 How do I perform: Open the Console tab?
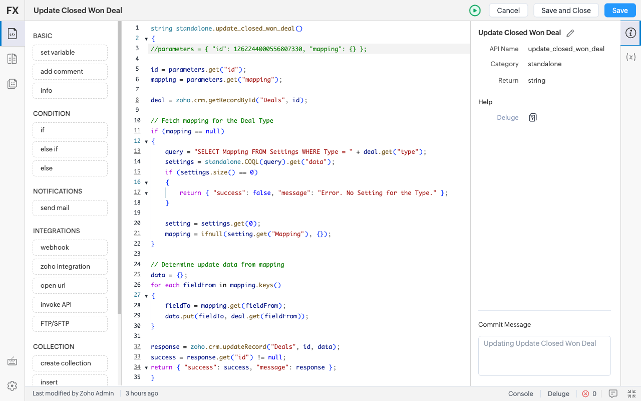tap(521, 394)
